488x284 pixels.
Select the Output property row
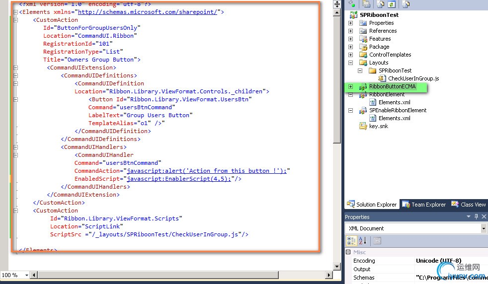click(416, 269)
